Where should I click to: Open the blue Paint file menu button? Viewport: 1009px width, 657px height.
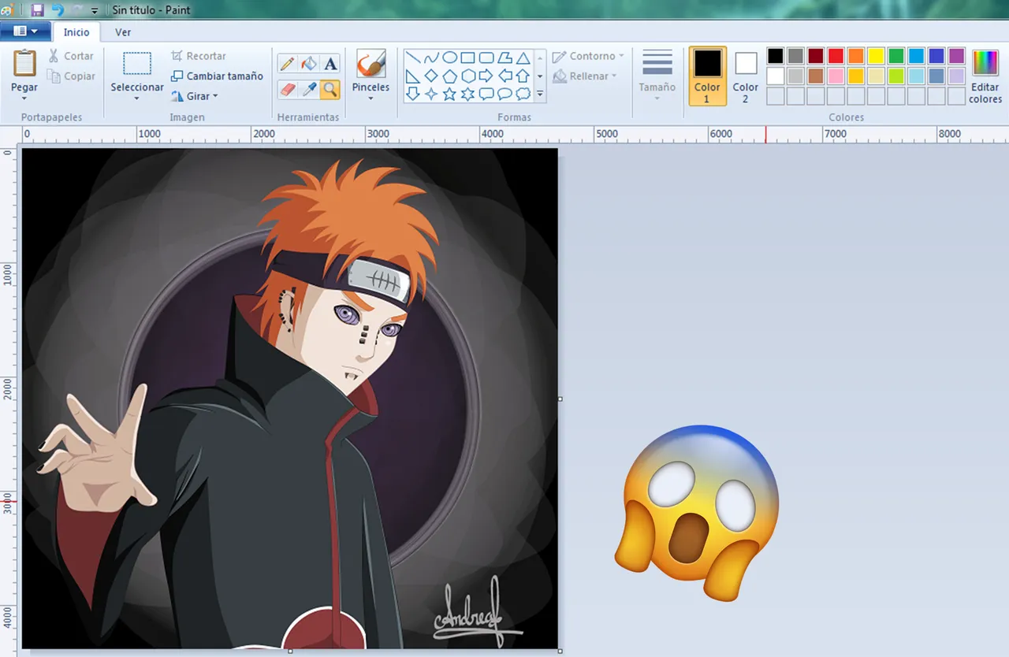point(25,32)
